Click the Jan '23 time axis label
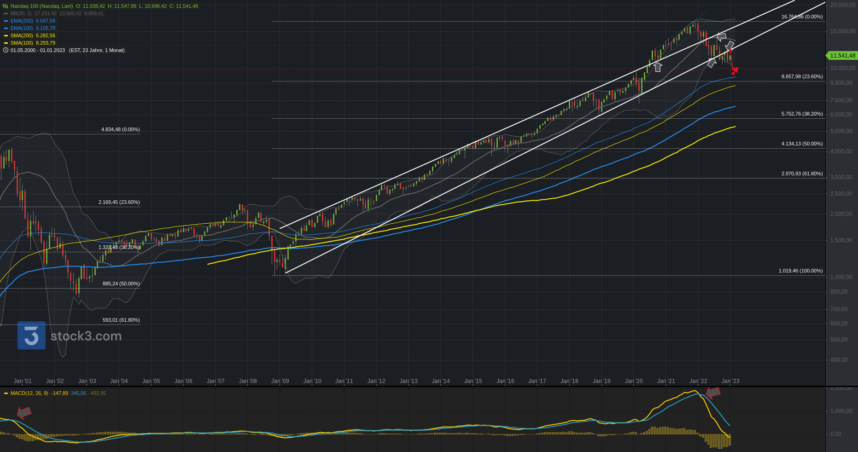This screenshot has width=858, height=452. coord(730,381)
